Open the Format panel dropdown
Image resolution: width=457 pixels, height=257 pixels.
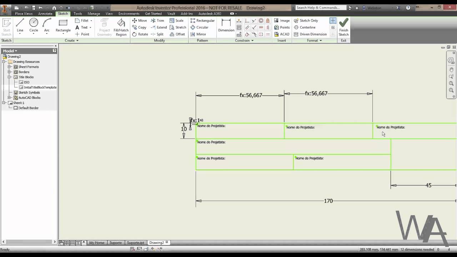[314, 40]
